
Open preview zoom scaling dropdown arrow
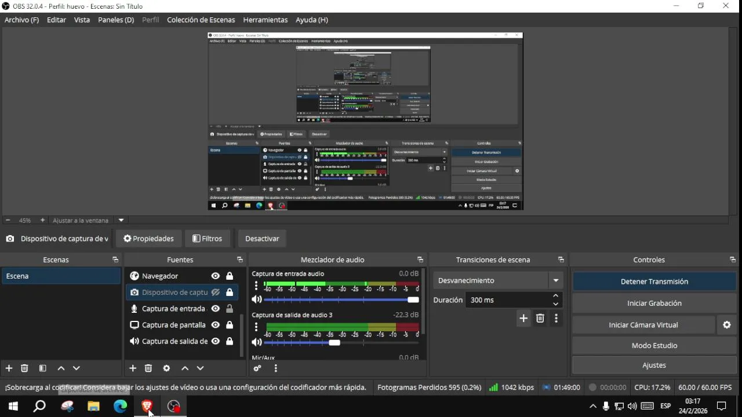tap(121, 220)
